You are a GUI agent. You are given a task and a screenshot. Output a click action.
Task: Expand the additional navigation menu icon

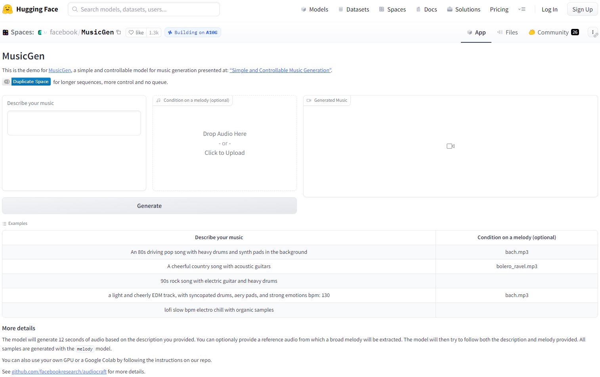click(522, 9)
